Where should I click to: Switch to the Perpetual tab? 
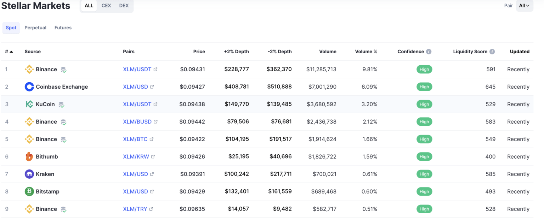[35, 28]
